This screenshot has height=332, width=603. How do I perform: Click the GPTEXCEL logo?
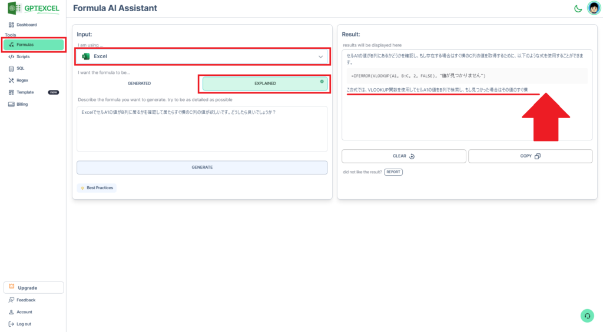point(34,8)
